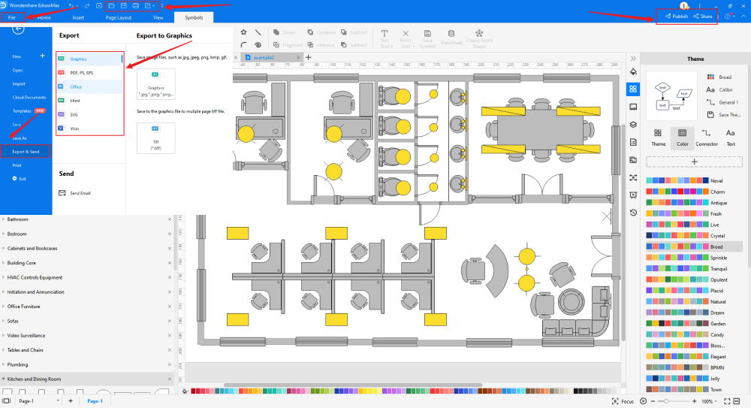Select the star shape drawing tool
Screen dimensions: 751x408
243,32
